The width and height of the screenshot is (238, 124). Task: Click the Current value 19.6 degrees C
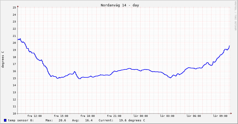(132, 120)
